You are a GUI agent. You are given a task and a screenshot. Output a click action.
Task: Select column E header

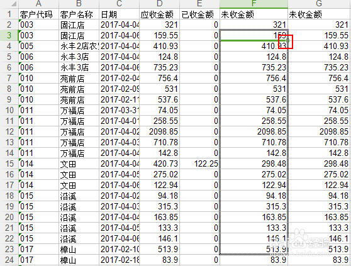coord(199,4)
